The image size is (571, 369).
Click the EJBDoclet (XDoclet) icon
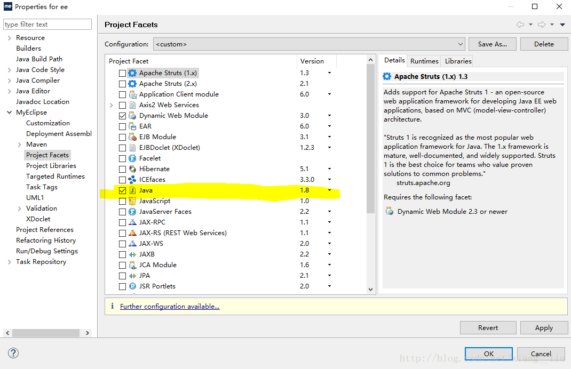point(132,148)
